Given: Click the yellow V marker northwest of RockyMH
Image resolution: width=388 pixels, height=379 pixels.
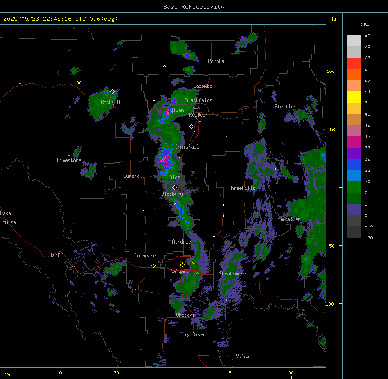Looking at the screenshot, I should pos(79,83).
